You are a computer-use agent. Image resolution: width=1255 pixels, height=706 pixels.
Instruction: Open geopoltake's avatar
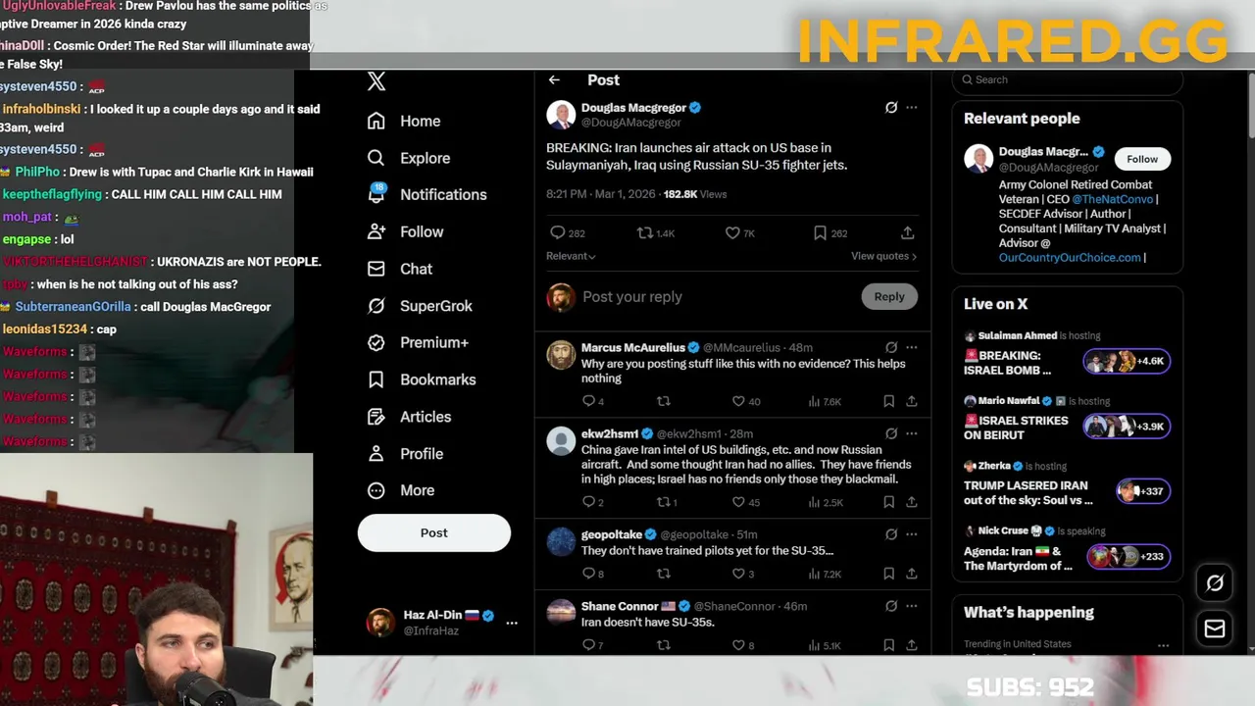pyautogui.click(x=561, y=541)
